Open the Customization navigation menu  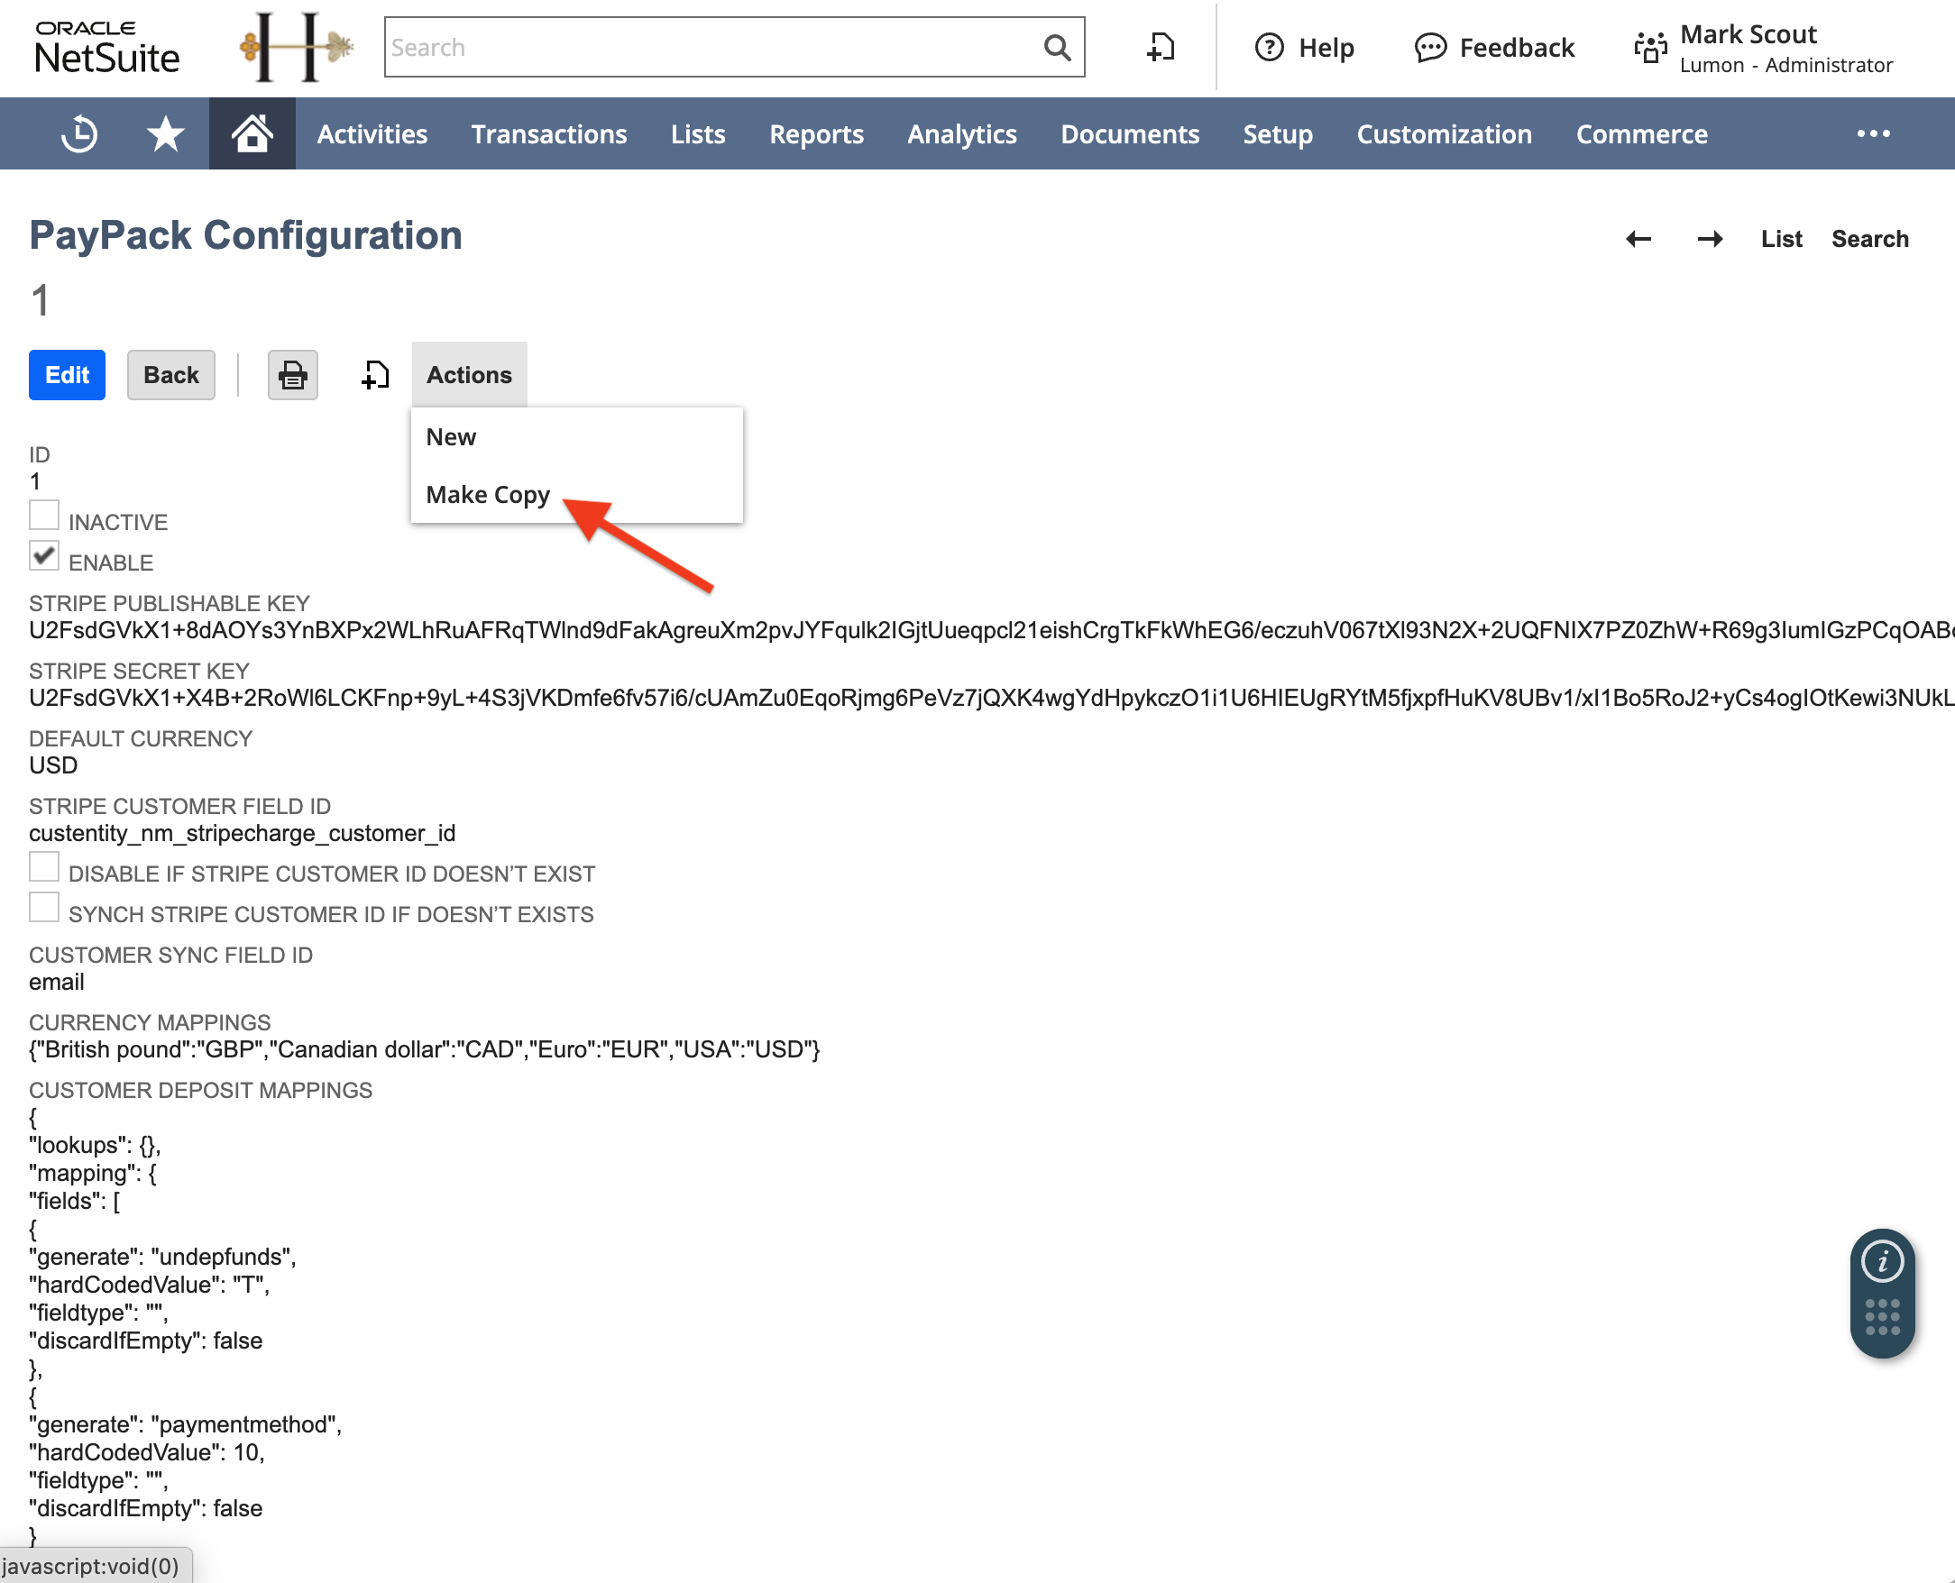pos(1443,134)
